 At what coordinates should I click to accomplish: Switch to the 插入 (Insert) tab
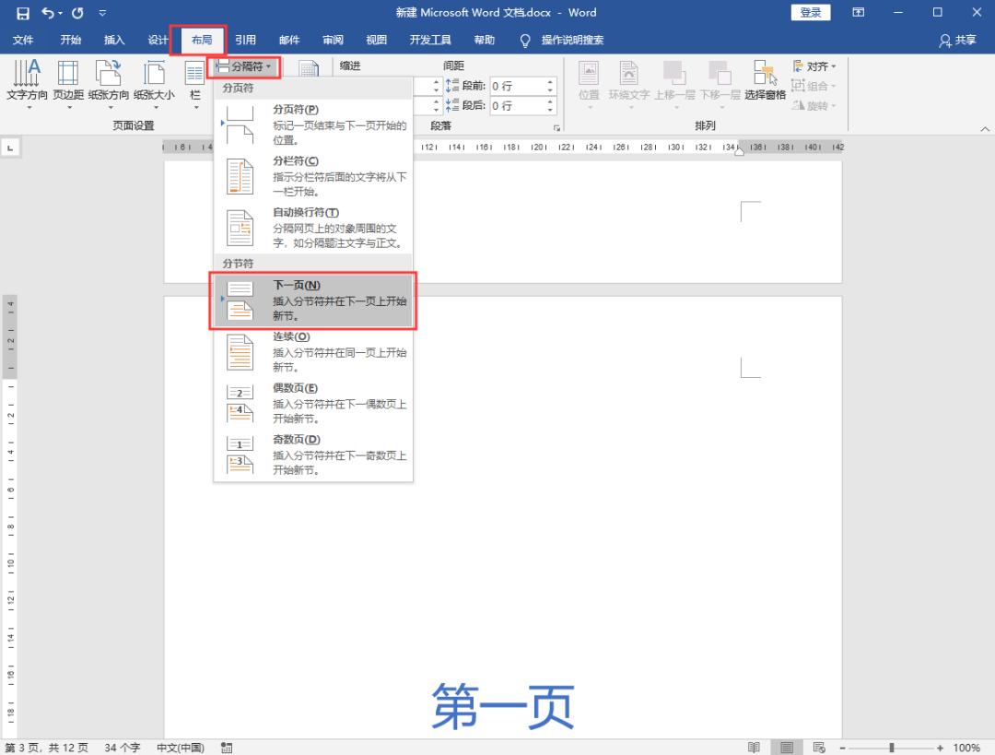(x=113, y=40)
